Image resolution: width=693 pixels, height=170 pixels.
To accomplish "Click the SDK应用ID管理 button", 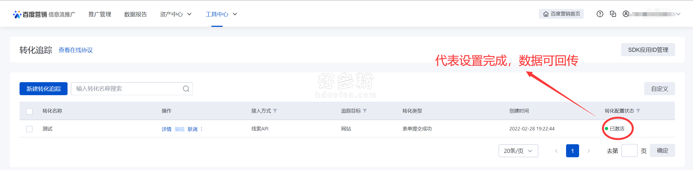I will [648, 50].
